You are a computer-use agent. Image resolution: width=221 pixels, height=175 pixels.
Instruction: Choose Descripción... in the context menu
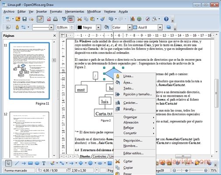(x=135, y=140)
